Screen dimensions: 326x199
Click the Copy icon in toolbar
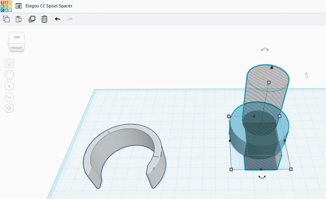tap(6, 19)
